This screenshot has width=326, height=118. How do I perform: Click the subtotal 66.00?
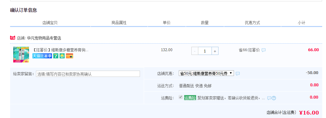tap(313, 50)
